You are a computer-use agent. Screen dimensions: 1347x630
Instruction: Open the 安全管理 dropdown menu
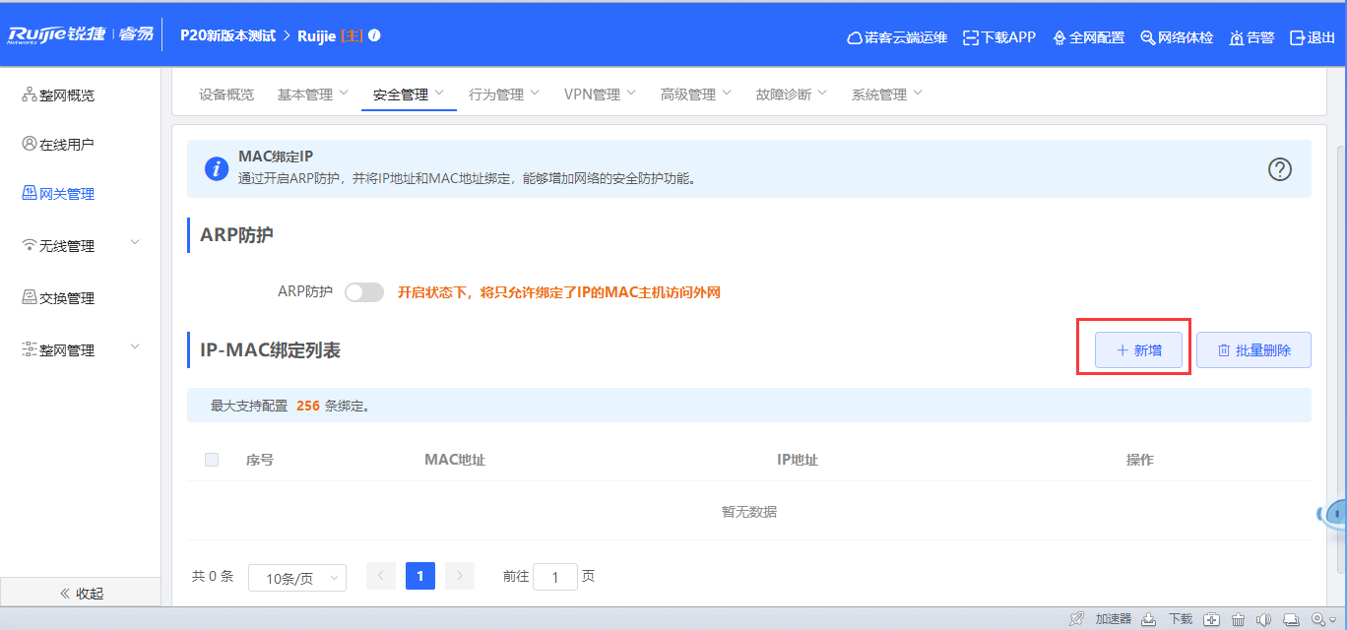[x=409, y=94]
